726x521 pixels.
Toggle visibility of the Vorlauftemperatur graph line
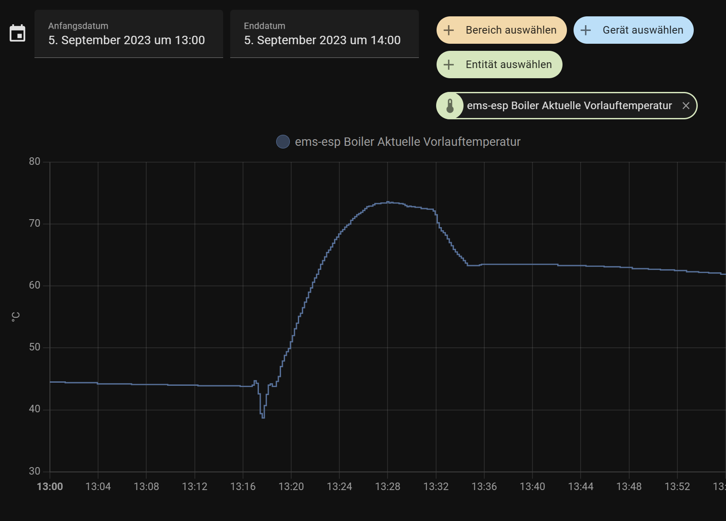(x=283, y=141)
